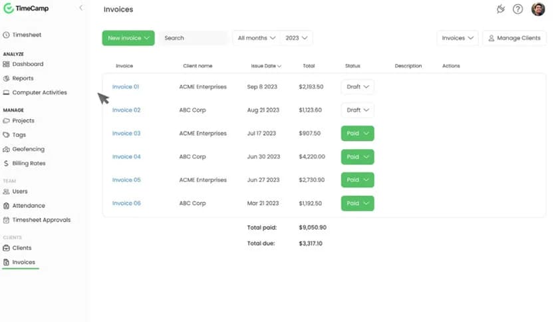This screenshot has height=322, width=556.
Task: Click the Mar 21 2023 issue date
Action: pos(263,203)
